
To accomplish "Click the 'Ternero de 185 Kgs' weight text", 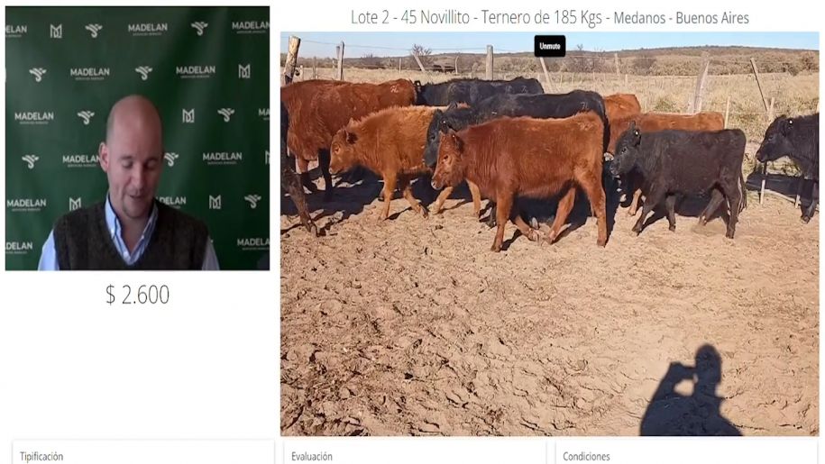I will tap(541, 17).
